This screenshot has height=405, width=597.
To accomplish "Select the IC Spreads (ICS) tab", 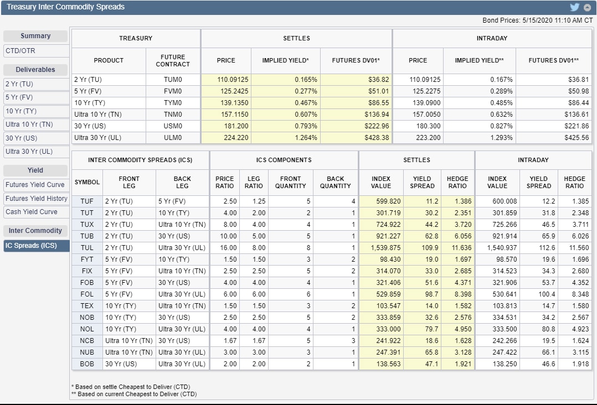I will tap(36, 246).
